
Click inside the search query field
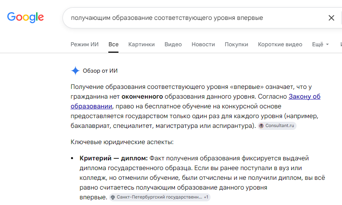196,18
